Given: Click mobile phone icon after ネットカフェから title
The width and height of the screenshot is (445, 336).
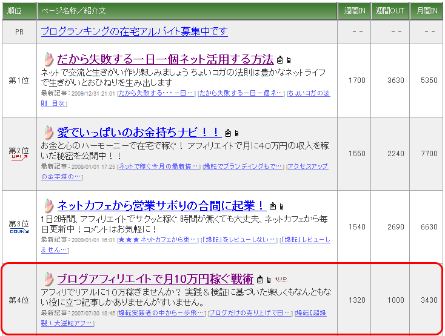Looking at the screenshot, I should tap(281, 206).
